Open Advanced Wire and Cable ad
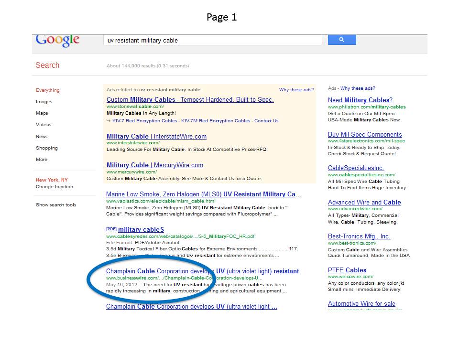The width and height of the screenshot is (459, 344). pyautogui.click(x=364, y=203)
